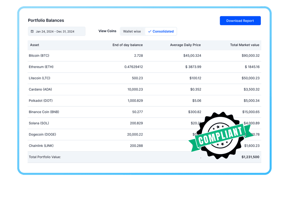Select the Cardano (ADA) row
The width and height of the screenshot is (288, 202).
[104, 89]
